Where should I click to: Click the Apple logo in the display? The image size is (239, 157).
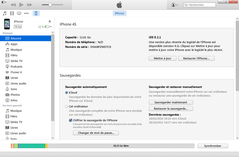pos(119,5)
